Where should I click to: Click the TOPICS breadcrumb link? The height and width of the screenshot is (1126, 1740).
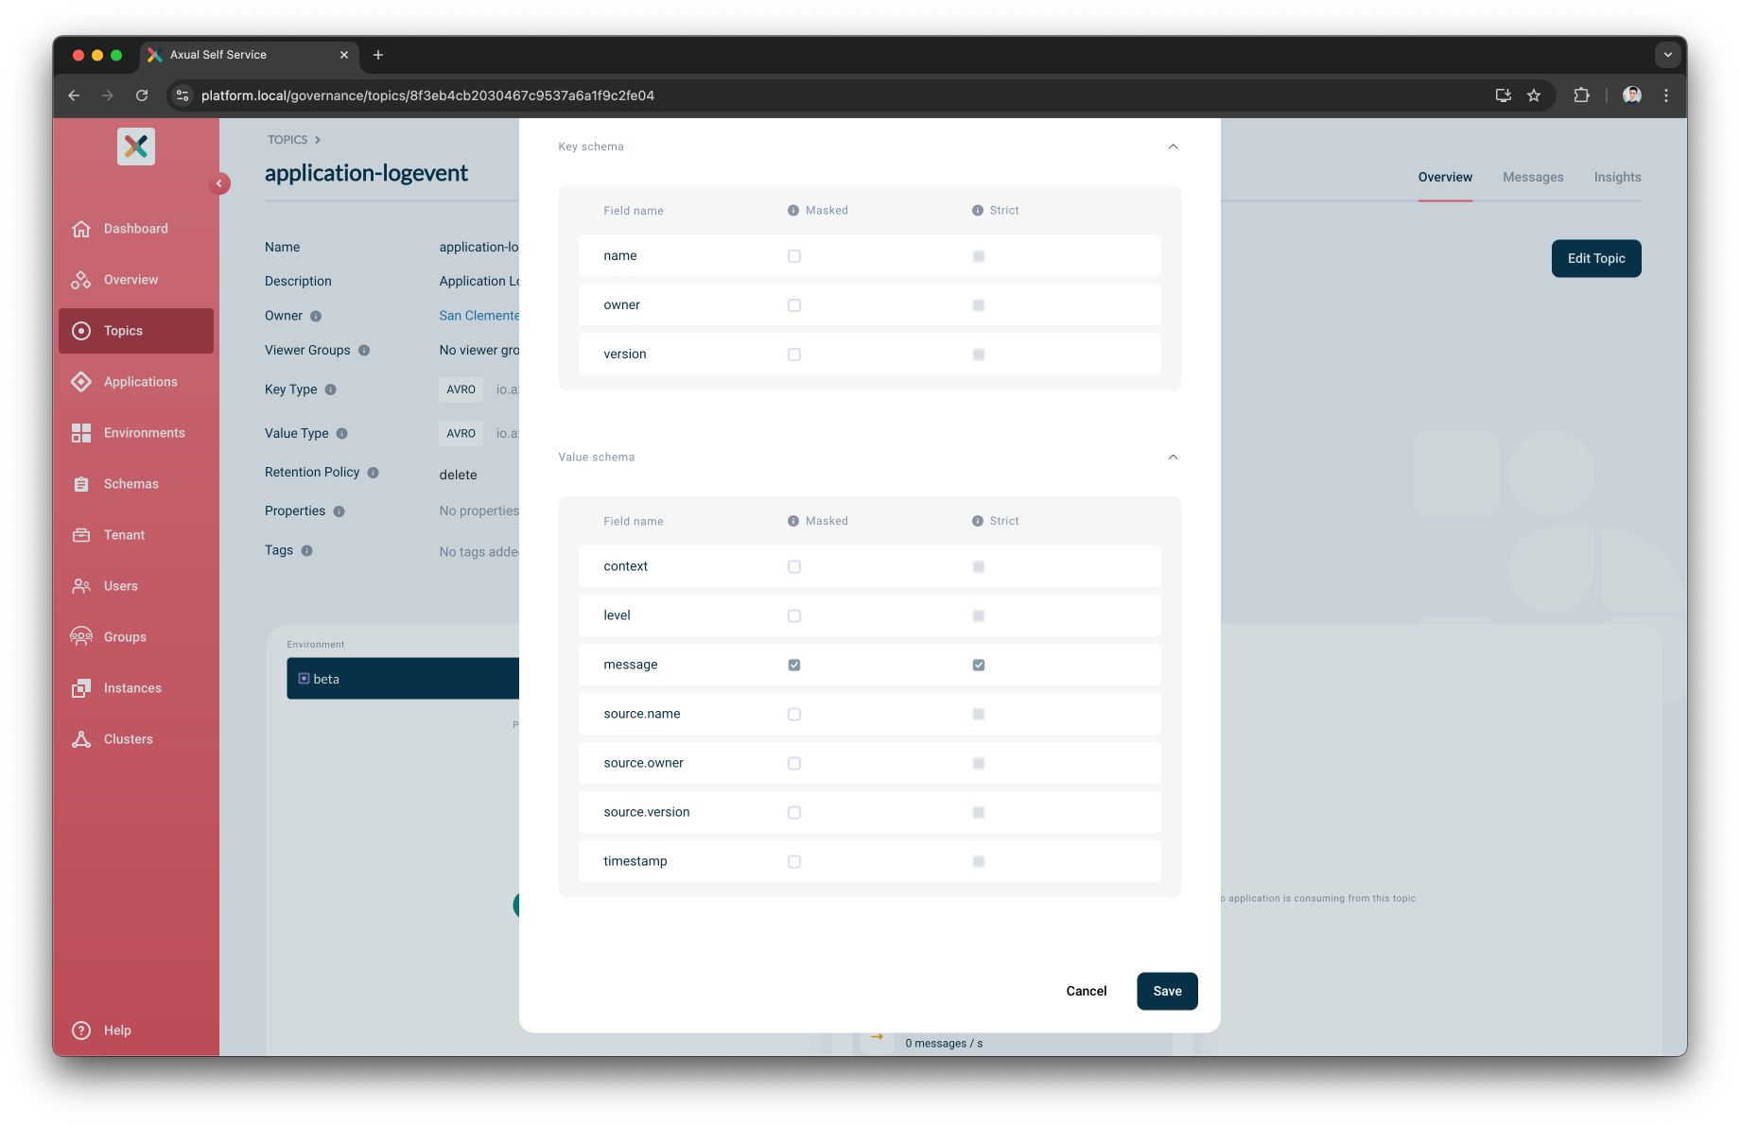click(287, 140)
